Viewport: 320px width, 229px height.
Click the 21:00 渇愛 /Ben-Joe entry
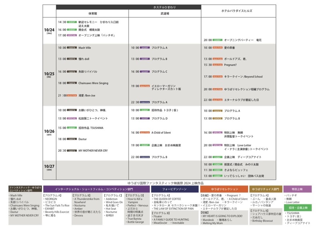[76, 95]
